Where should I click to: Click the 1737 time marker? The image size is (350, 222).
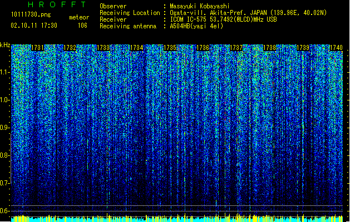236,48
